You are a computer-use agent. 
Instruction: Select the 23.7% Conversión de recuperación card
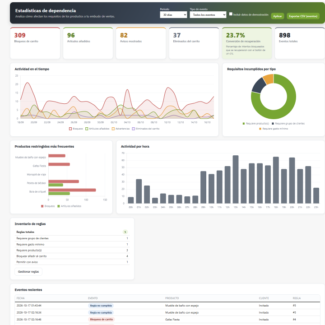[246, 43]
